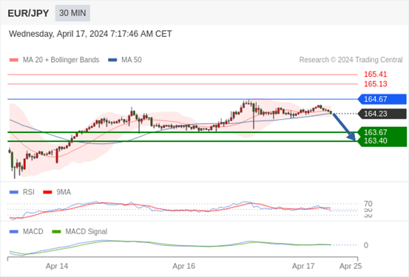409x277 pixels.
Task: Click the 164.67 blue pivot price tag
Action: click(382, 99)
